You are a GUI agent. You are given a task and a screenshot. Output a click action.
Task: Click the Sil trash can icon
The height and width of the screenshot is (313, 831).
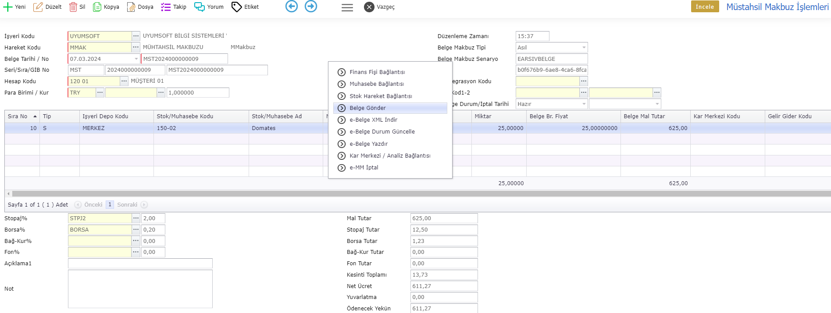(73, 7)
